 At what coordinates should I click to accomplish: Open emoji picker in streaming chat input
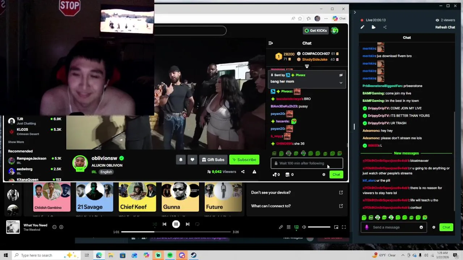coord(421,227)
